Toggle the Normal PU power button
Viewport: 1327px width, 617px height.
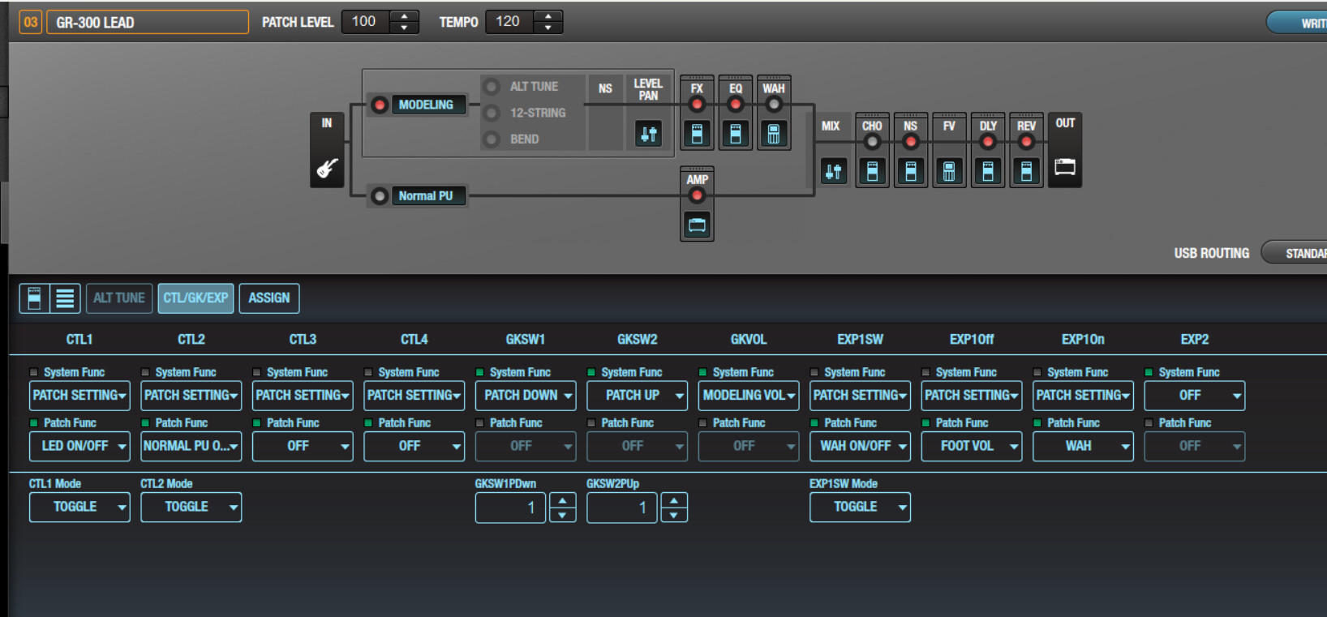[379, 196]
